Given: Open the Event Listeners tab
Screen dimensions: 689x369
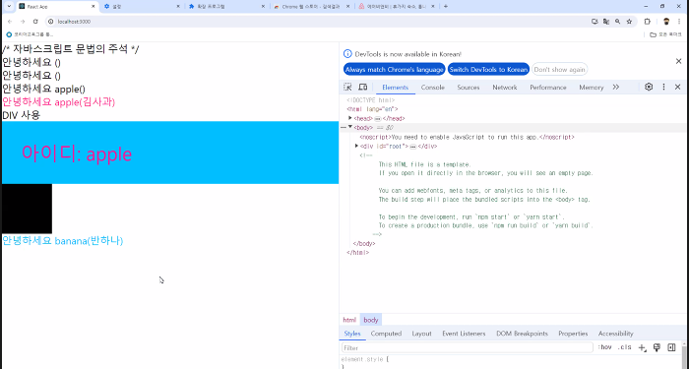Looking at the screenshot, I should [464, 334].
